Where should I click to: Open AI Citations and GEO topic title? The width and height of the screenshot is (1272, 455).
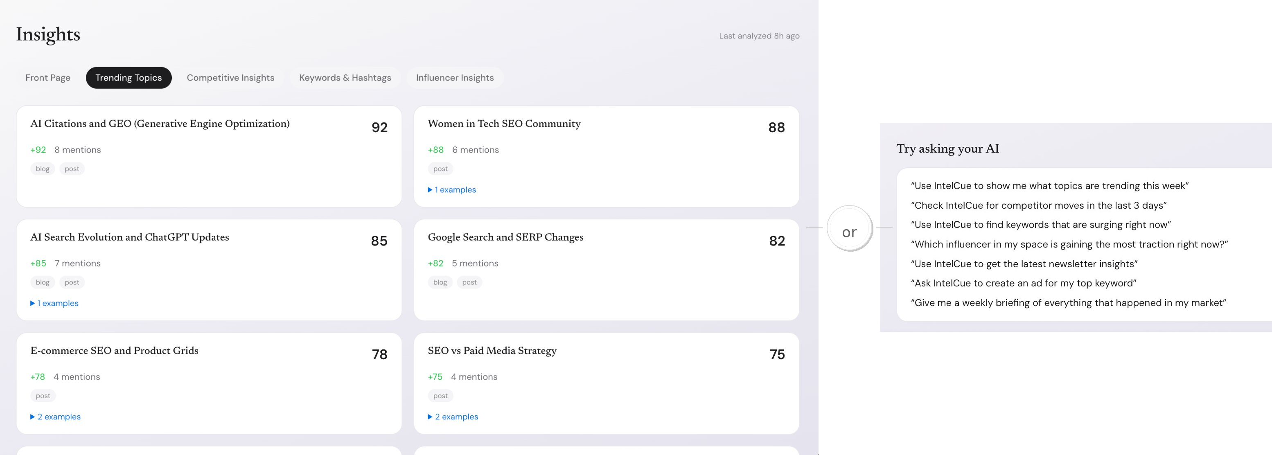point(160,124)
